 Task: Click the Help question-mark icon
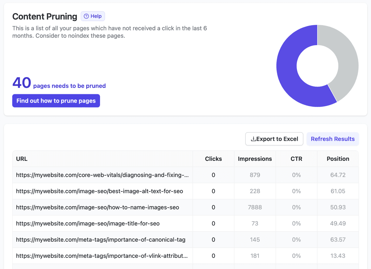tap(86, 16)
